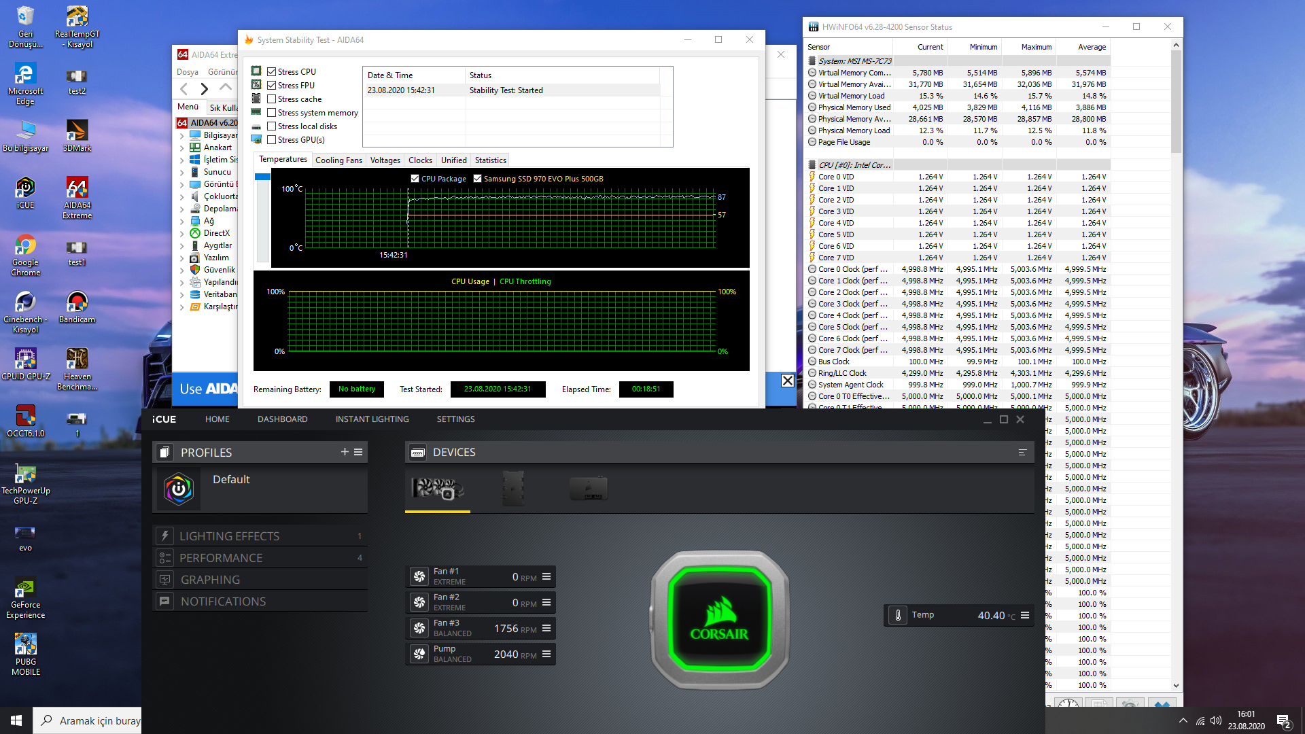
Task: Open the NOTIFICATIONS section in iCUE
Action: [x=260, y=601]
